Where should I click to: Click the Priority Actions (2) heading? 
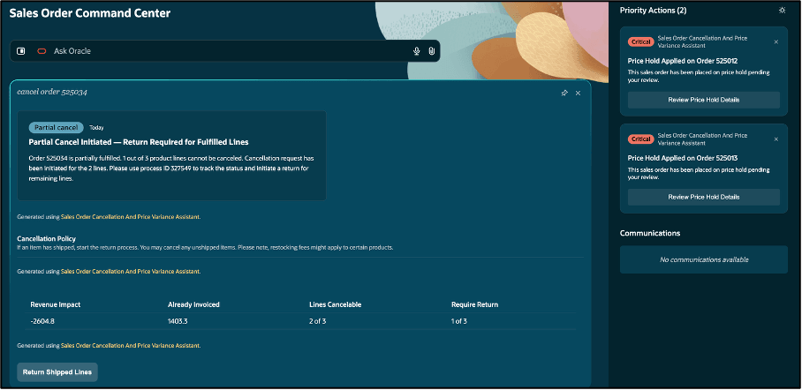(x=653, y=11)
